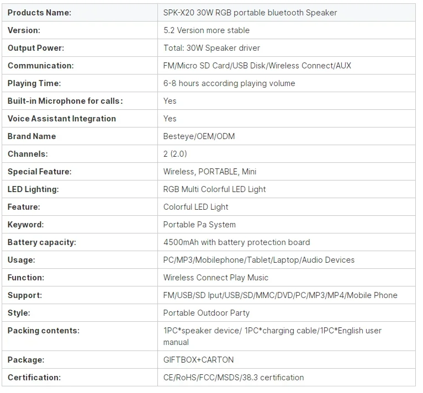Click the 'Usage:' row label
Image resolution: width=423 pixels, height=393 pixels.
22,259
